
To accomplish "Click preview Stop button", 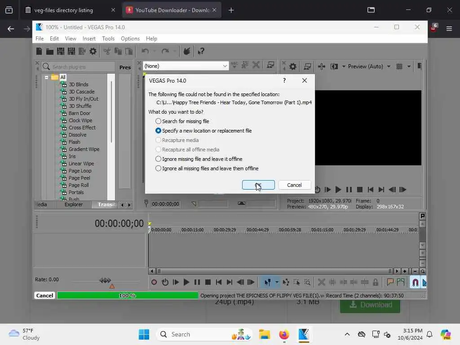I will point(360,190).
